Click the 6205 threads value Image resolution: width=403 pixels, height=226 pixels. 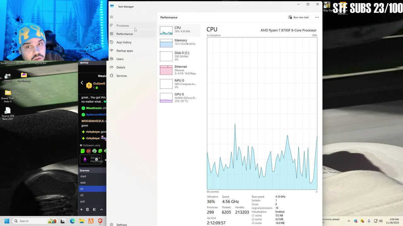tap(226, 212)
